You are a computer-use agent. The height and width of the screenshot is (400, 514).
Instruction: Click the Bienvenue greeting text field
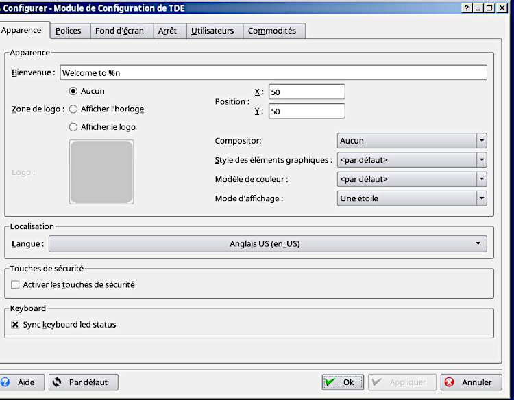click(273, 72)
